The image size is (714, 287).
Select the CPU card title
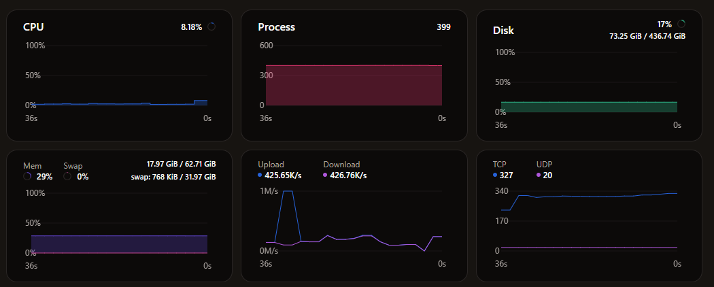(x=33, y=27)
